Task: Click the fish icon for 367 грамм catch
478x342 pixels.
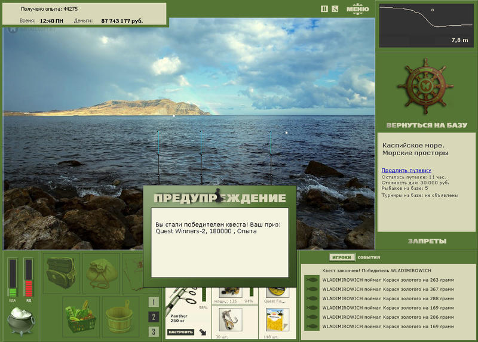Action: [311, 289]
